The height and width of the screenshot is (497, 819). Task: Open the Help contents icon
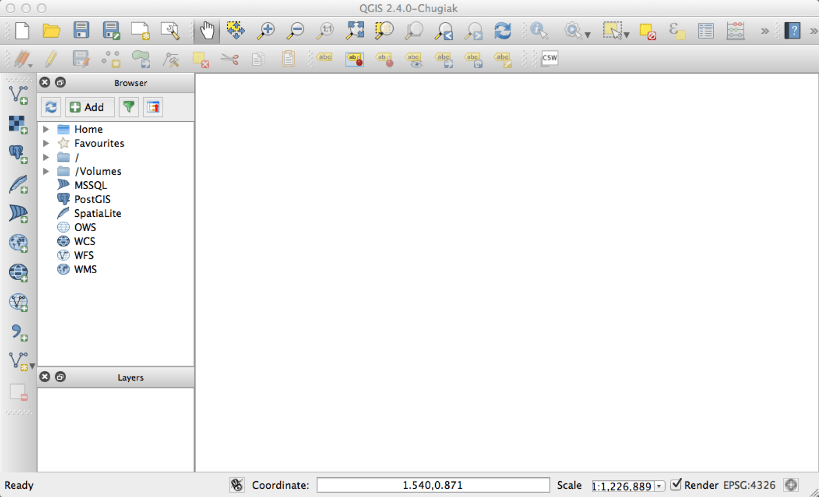(792, 31)
